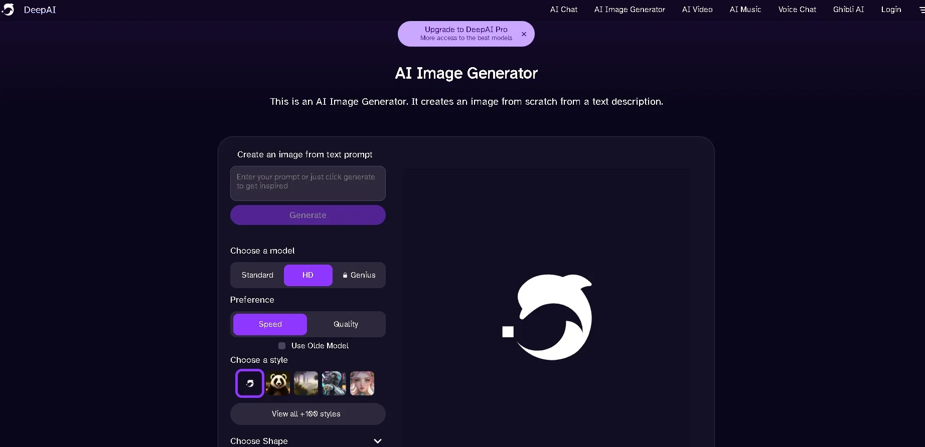Choose the locked Genius model
Viewport: 925px width, 447px height.
coord(359,275)
